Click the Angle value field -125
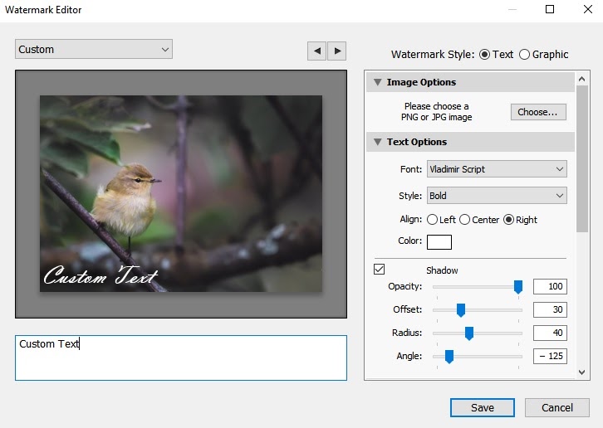This screenshot has width=603, height=428. coord(550,356)
